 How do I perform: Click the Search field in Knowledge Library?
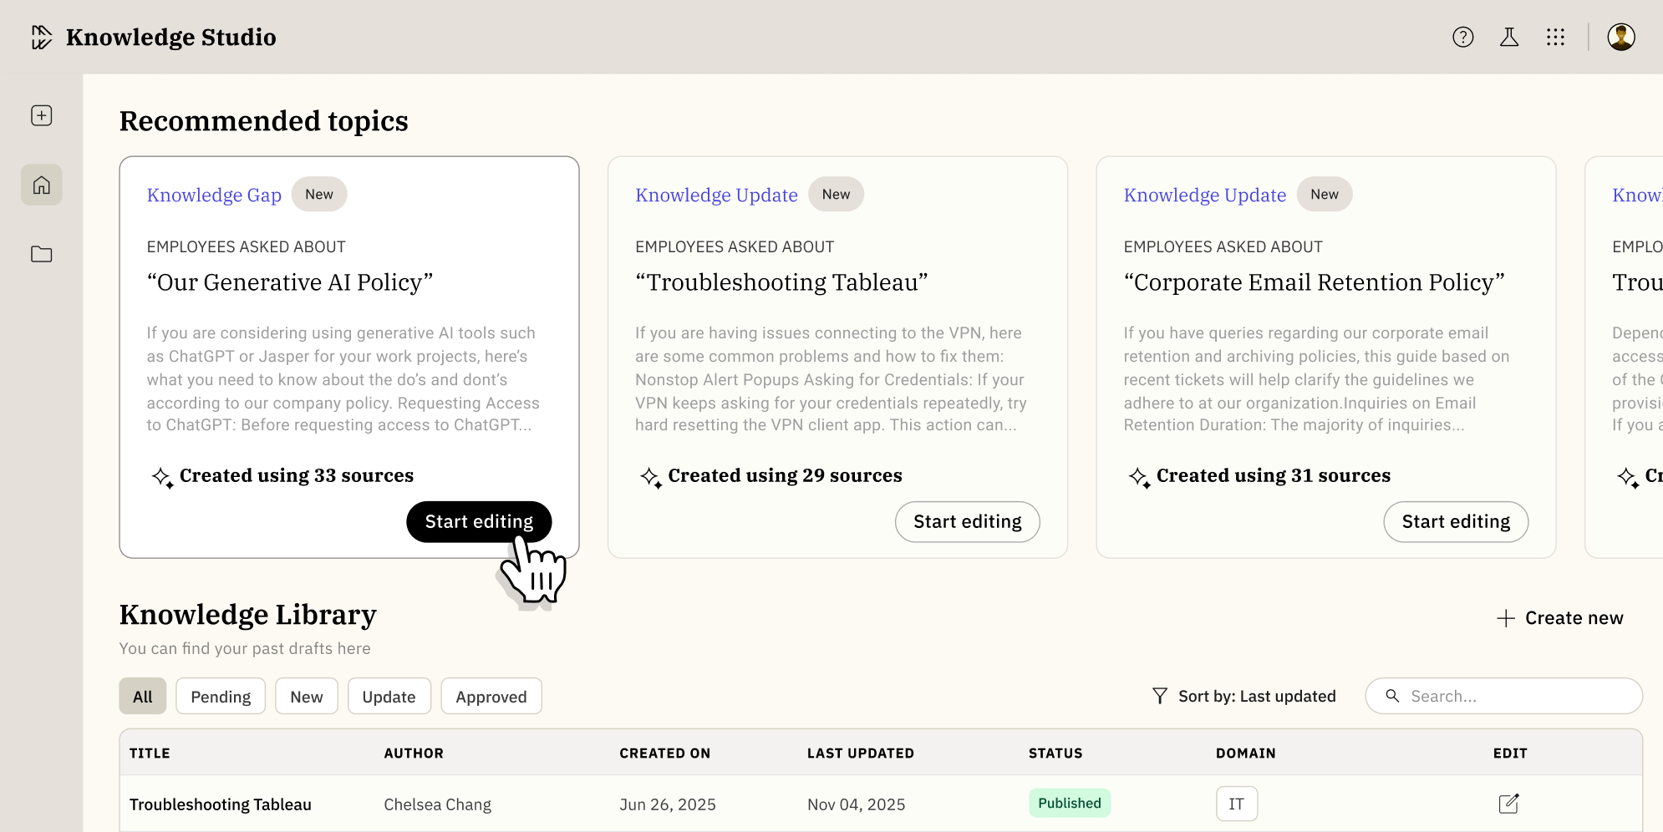(x=1503, y=696)
